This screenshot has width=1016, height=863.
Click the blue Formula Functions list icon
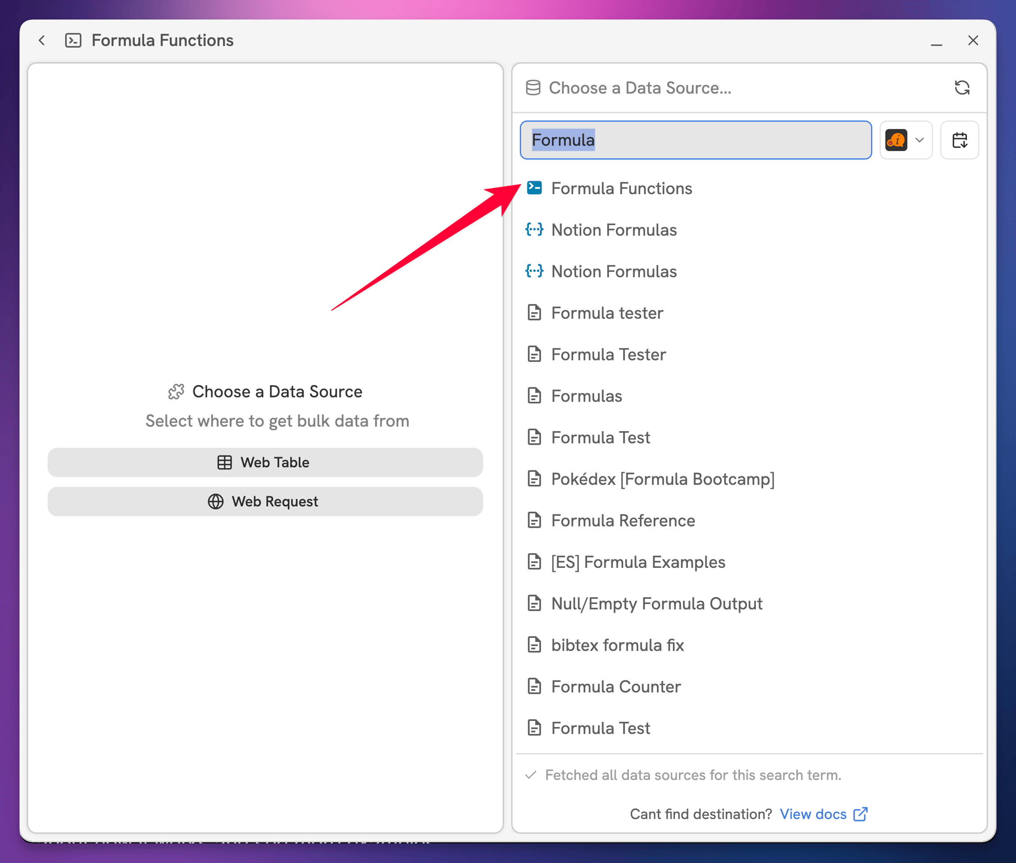click(x=534, y=188)
